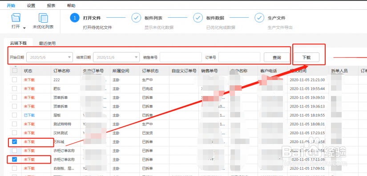This screenshot has width=367, height=176.
Task: Expand the 开始日期 date dropdown
Action: tap(69, 57)
